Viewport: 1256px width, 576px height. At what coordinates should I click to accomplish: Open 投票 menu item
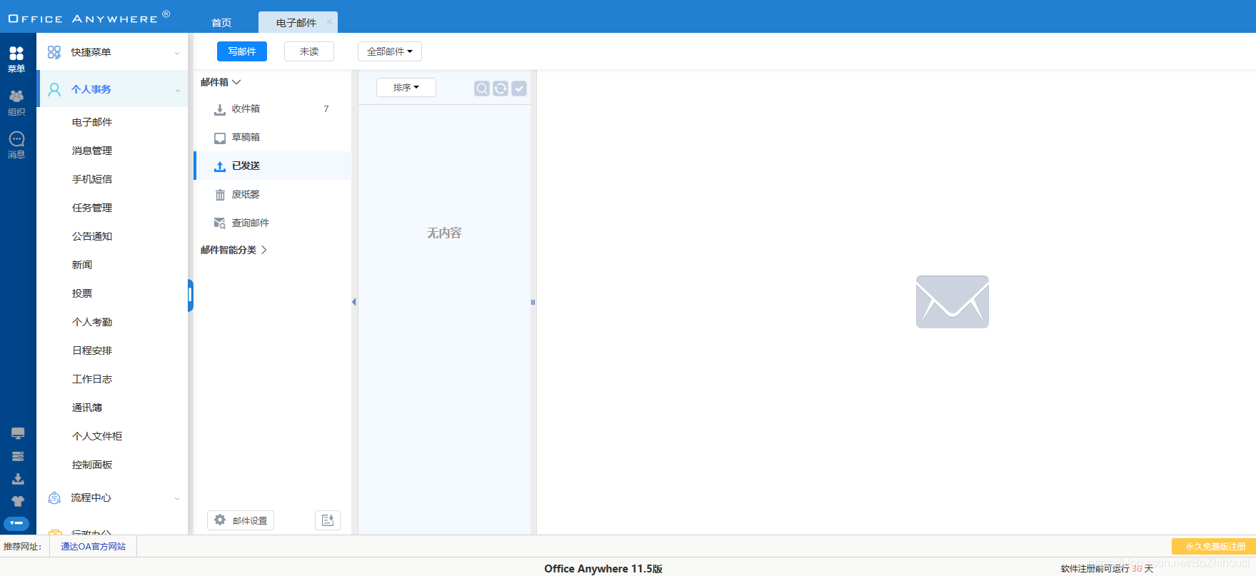click(x=82, y=293)
